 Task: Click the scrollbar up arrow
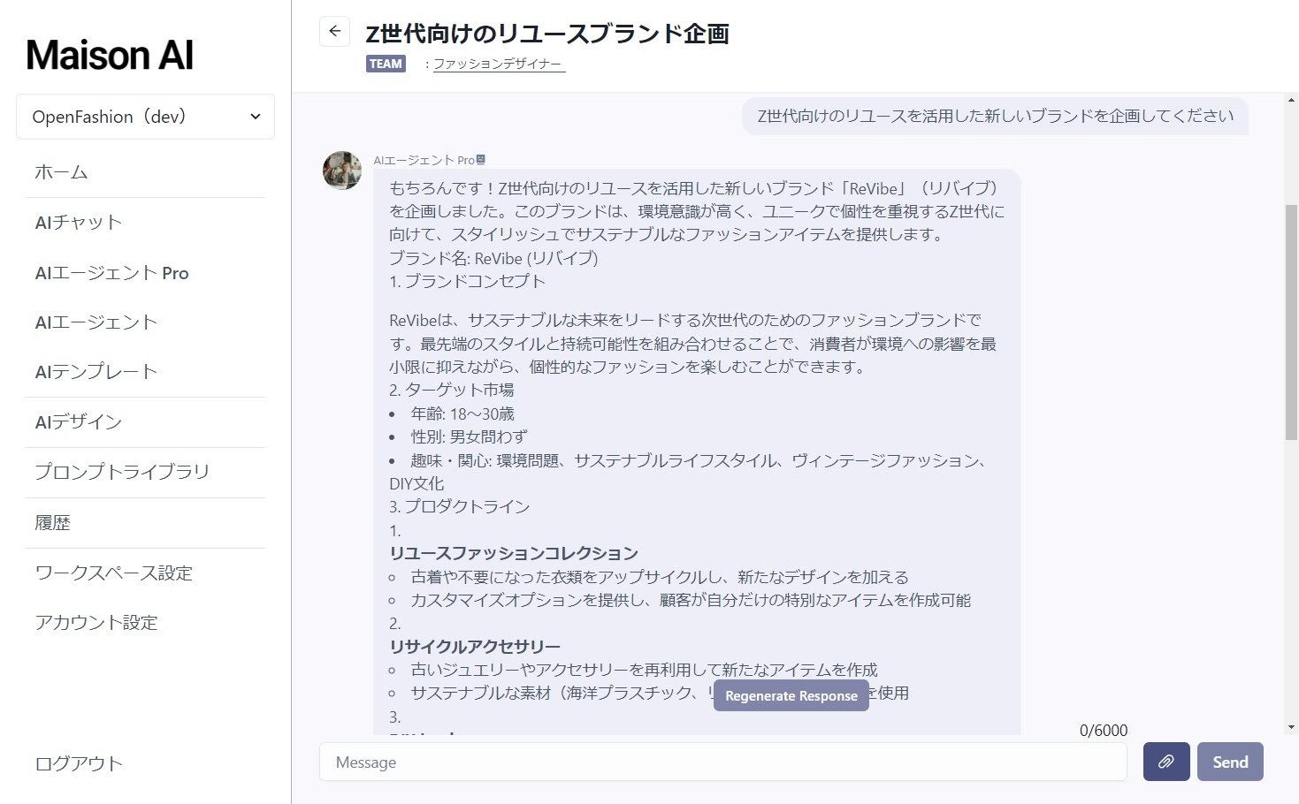pos(1291,100)
